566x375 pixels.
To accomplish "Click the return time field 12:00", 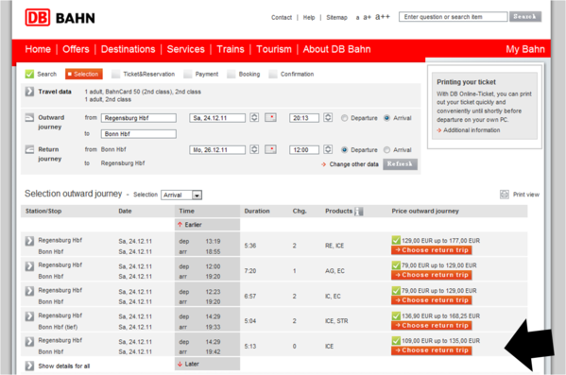I will [x=304, y=150].
